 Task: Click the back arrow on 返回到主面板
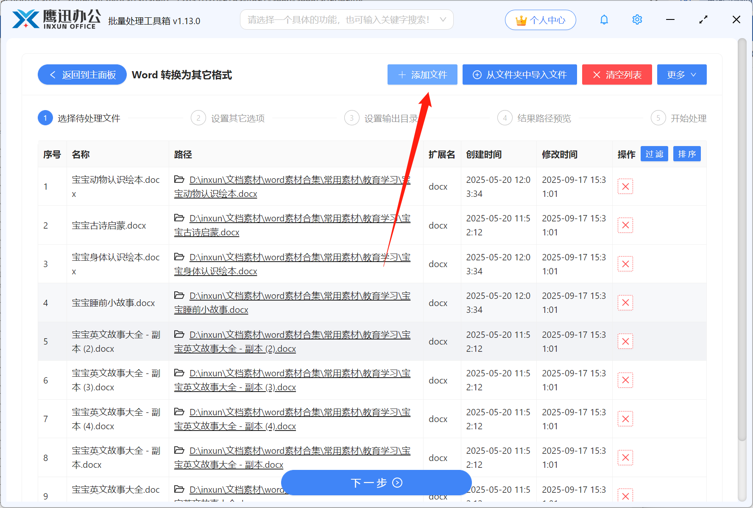[x=52, y=75]
